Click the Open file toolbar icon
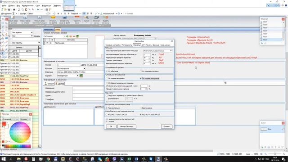Image resolution: width=288 pixels, height=162 pixels. click(5, 9)
